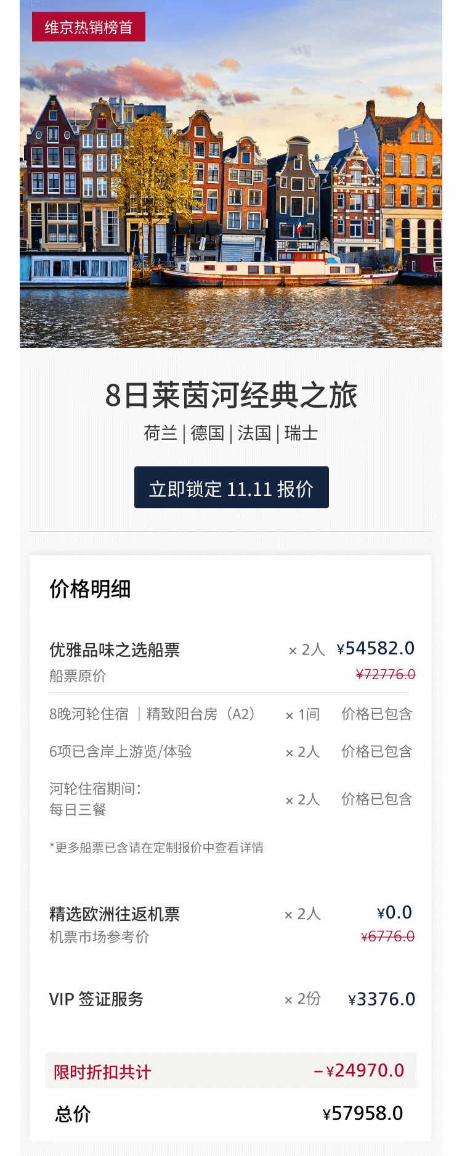Select the ¥0.0 flight price
The image size is (462, 1156).
coord(395,912)
